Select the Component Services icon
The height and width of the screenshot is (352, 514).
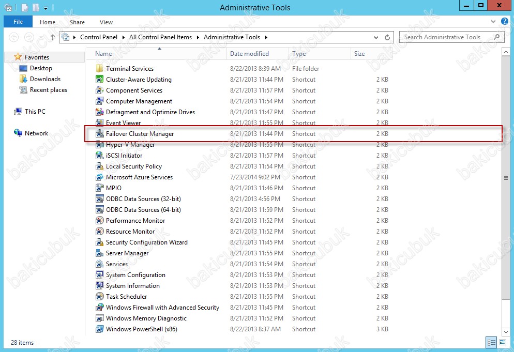tap(99, 90)
